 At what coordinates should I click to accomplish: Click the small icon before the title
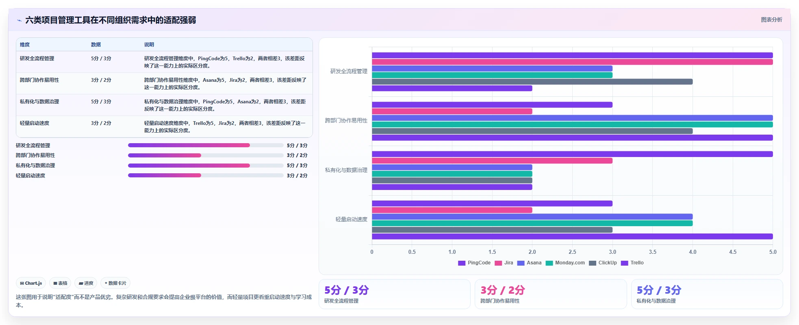click(19, 20)
